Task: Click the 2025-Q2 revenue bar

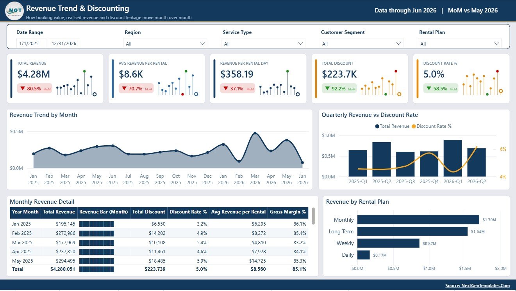Action: click(382, 159)
